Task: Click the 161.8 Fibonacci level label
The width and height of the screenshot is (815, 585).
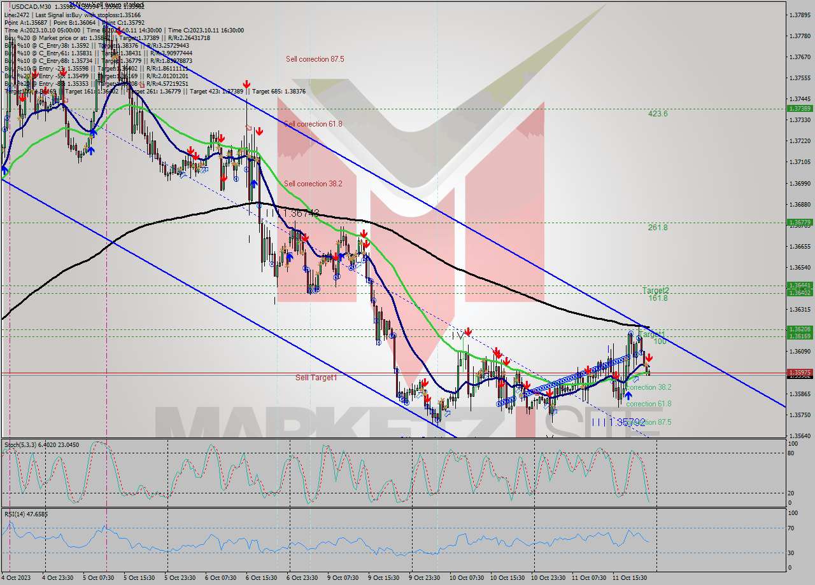Action: [x=658, y=298]
